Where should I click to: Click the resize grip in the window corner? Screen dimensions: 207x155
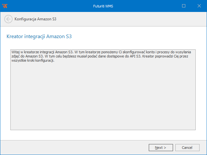pos(205,153)
